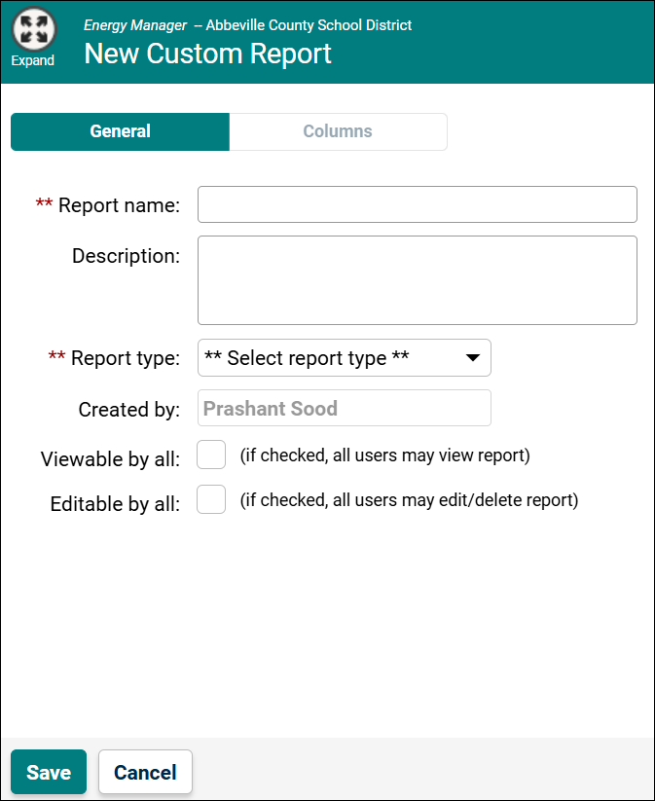Open the Columns tab
This screenshot has height=801, width=655.
(x=338, y=131)
